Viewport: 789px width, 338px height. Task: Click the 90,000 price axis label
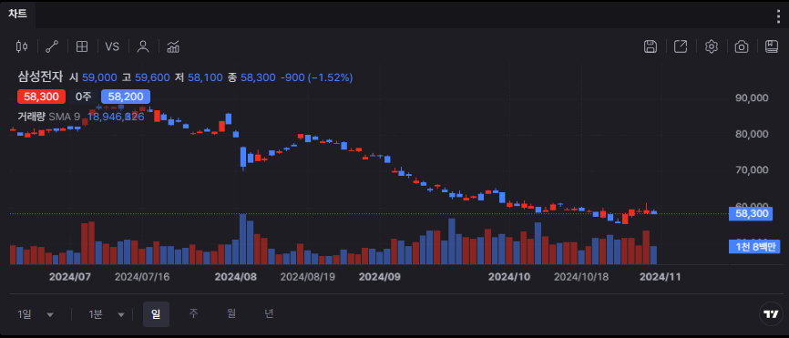753,97
